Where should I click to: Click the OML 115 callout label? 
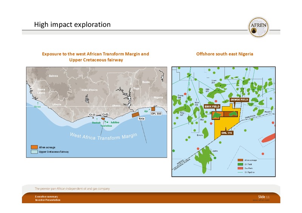click(227, 133)
